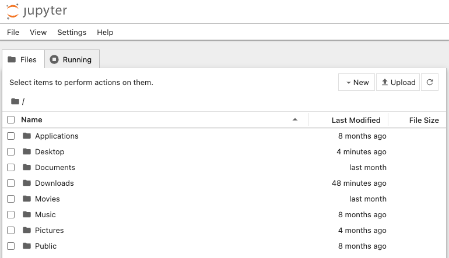Open the File menu
449x258 pixels.
pyautogui.click(x=13, y=33)
